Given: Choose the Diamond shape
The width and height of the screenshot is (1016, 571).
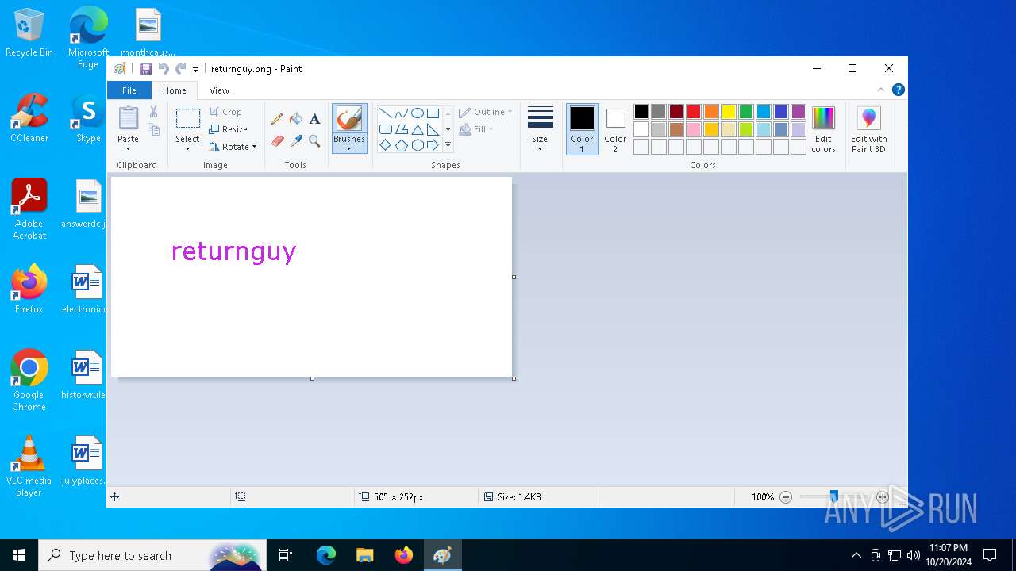Looking at the screenshot, I should tap(385, 145).
